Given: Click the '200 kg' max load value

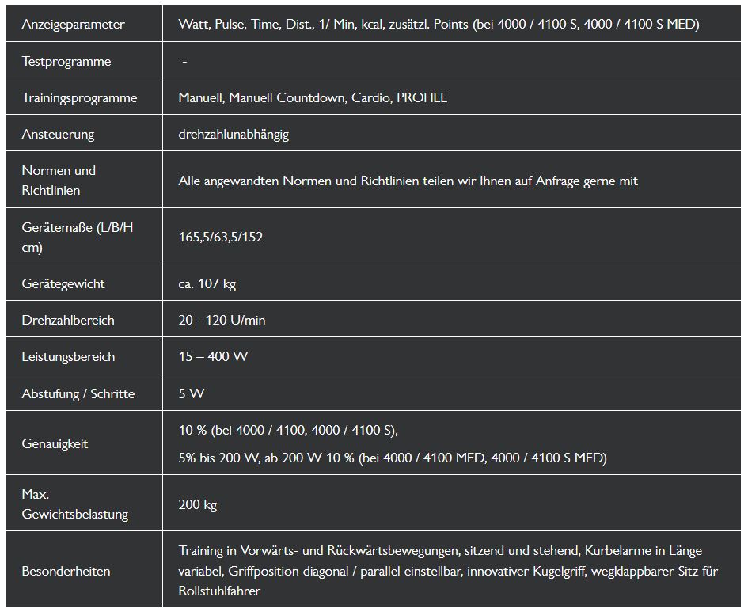Looking at the screenshot, I should pyautogui.click(x=197, y=504).
